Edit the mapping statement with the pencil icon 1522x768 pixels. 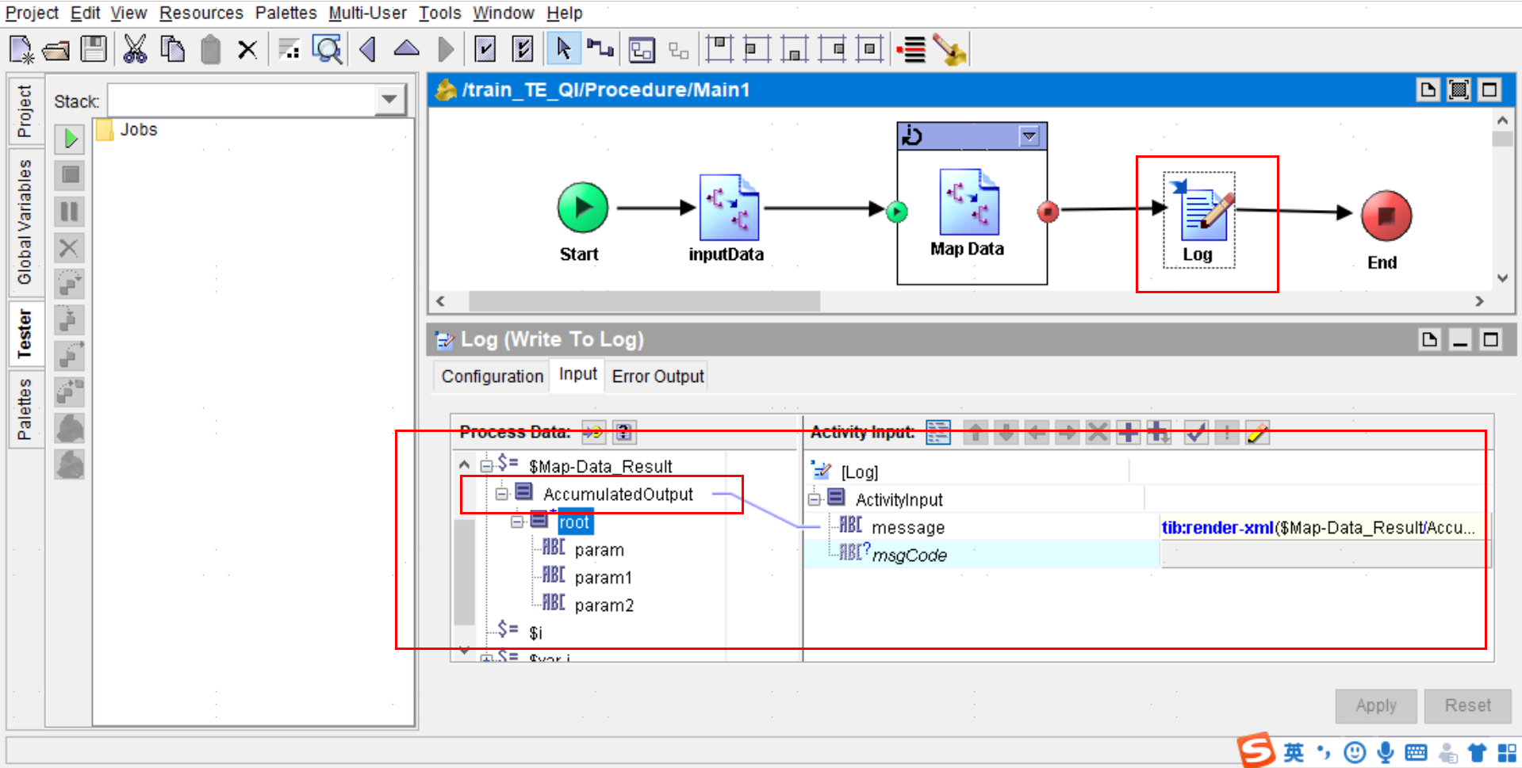[x=1257, y=434]
